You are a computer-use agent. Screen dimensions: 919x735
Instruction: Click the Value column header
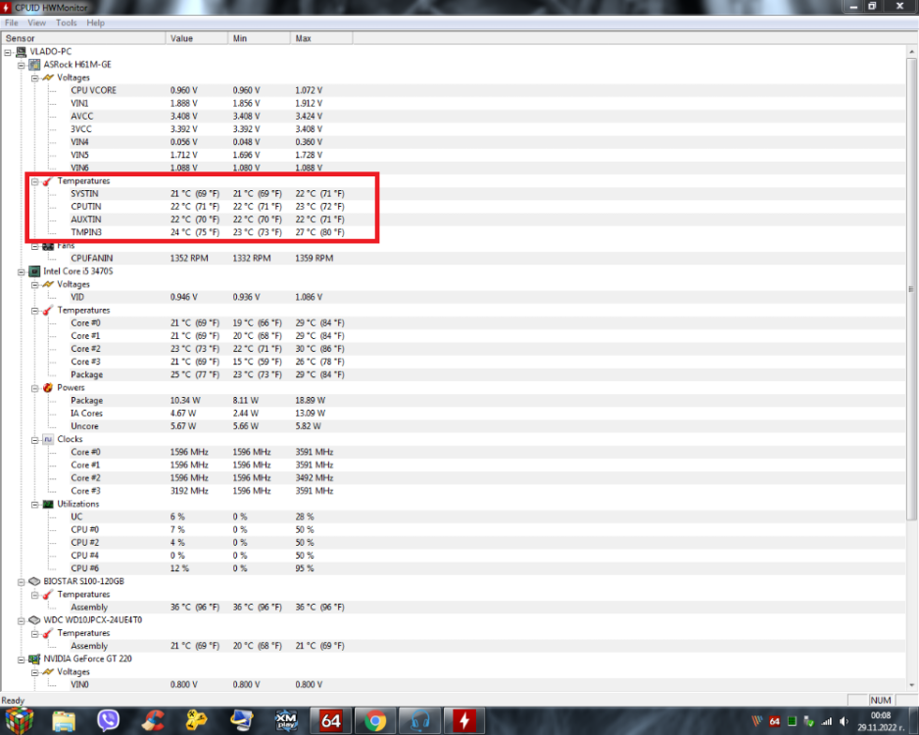point(197,38)
